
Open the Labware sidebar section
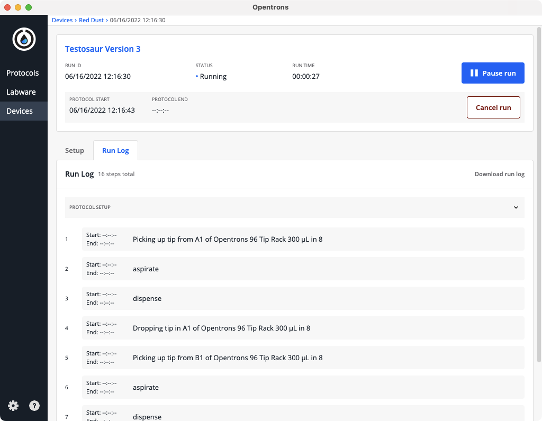pos(21,92)
